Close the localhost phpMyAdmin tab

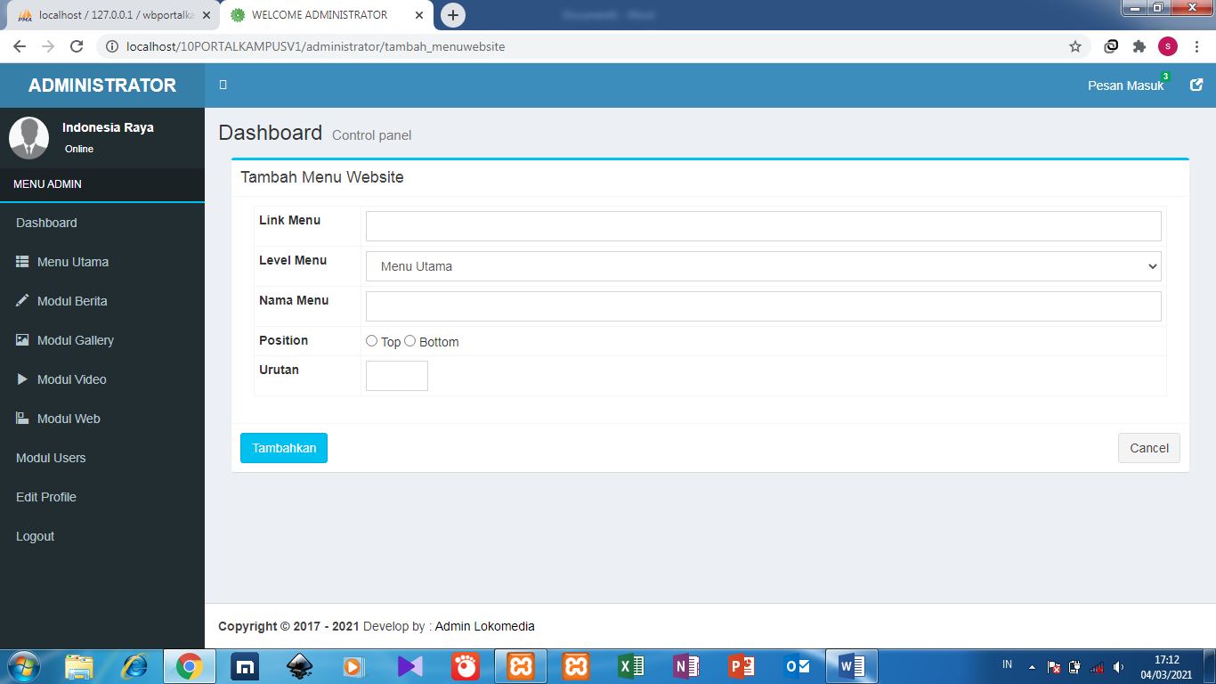coord(207,15)
